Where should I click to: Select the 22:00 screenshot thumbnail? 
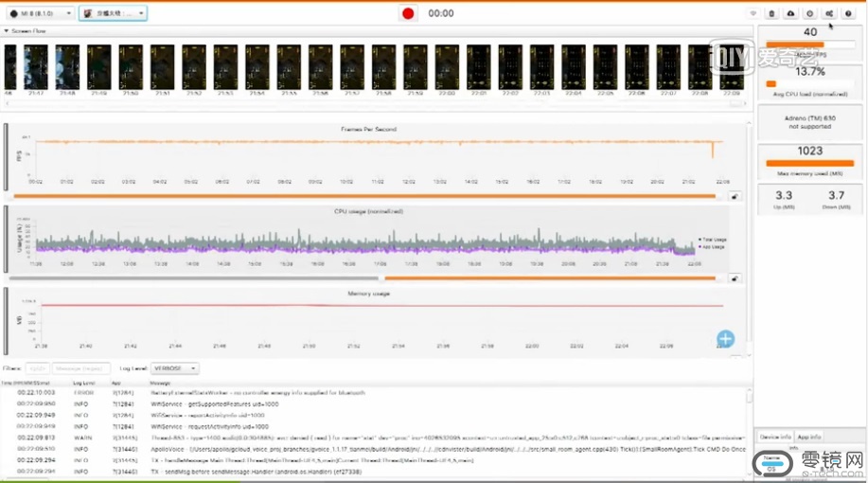(447, 68)
